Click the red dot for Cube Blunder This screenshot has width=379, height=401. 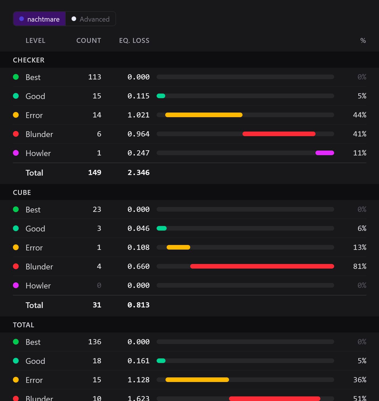[x=16, y=266]
